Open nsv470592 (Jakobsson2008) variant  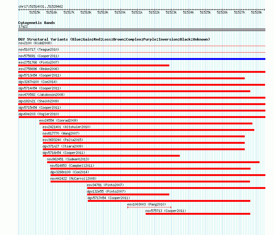click(42, 95)
